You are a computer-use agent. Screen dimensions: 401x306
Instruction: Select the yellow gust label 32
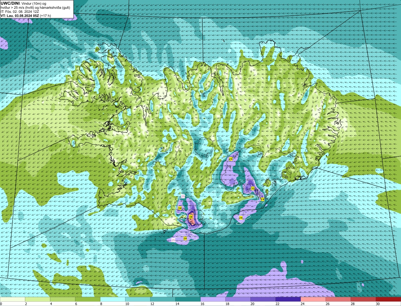253,188
